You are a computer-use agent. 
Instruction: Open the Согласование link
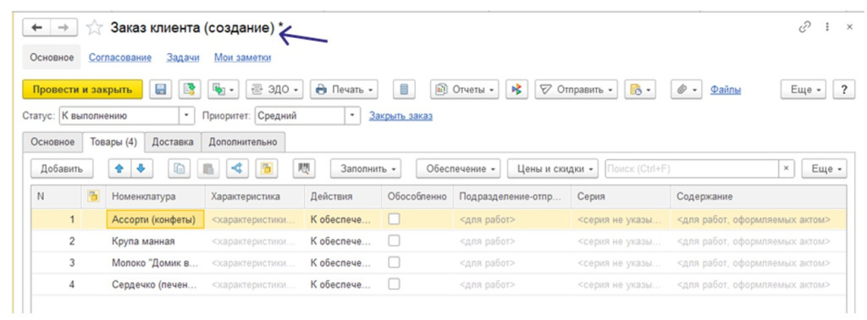[120, 58]
